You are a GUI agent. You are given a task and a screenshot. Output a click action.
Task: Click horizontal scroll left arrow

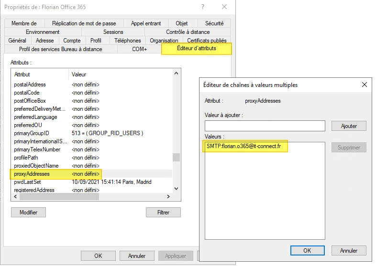[16, 197]
